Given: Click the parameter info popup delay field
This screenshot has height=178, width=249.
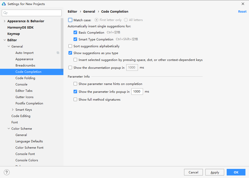Looking at the screenshot, I should (x=137, y=91).
